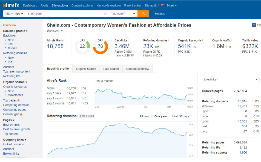
Task: Expand the Live links dropdown
Action: [231, 79]
